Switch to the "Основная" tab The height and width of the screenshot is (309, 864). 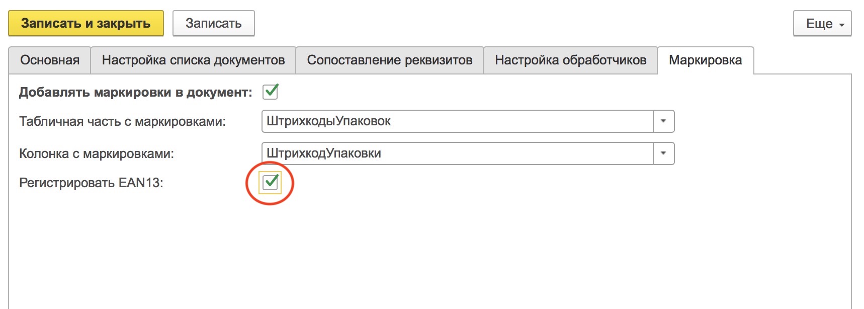[x=50, y=60]
